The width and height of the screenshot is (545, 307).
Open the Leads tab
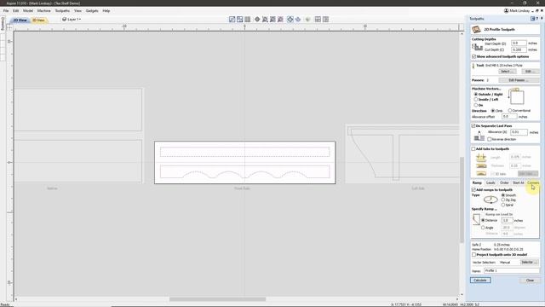coord(490,182)
